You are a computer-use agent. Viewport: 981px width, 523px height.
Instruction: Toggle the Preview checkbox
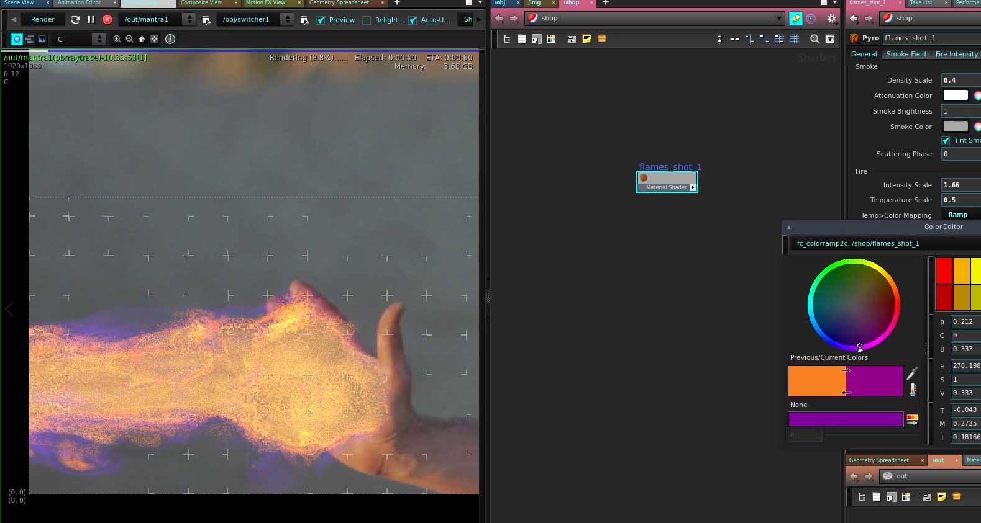coord(321,20)
